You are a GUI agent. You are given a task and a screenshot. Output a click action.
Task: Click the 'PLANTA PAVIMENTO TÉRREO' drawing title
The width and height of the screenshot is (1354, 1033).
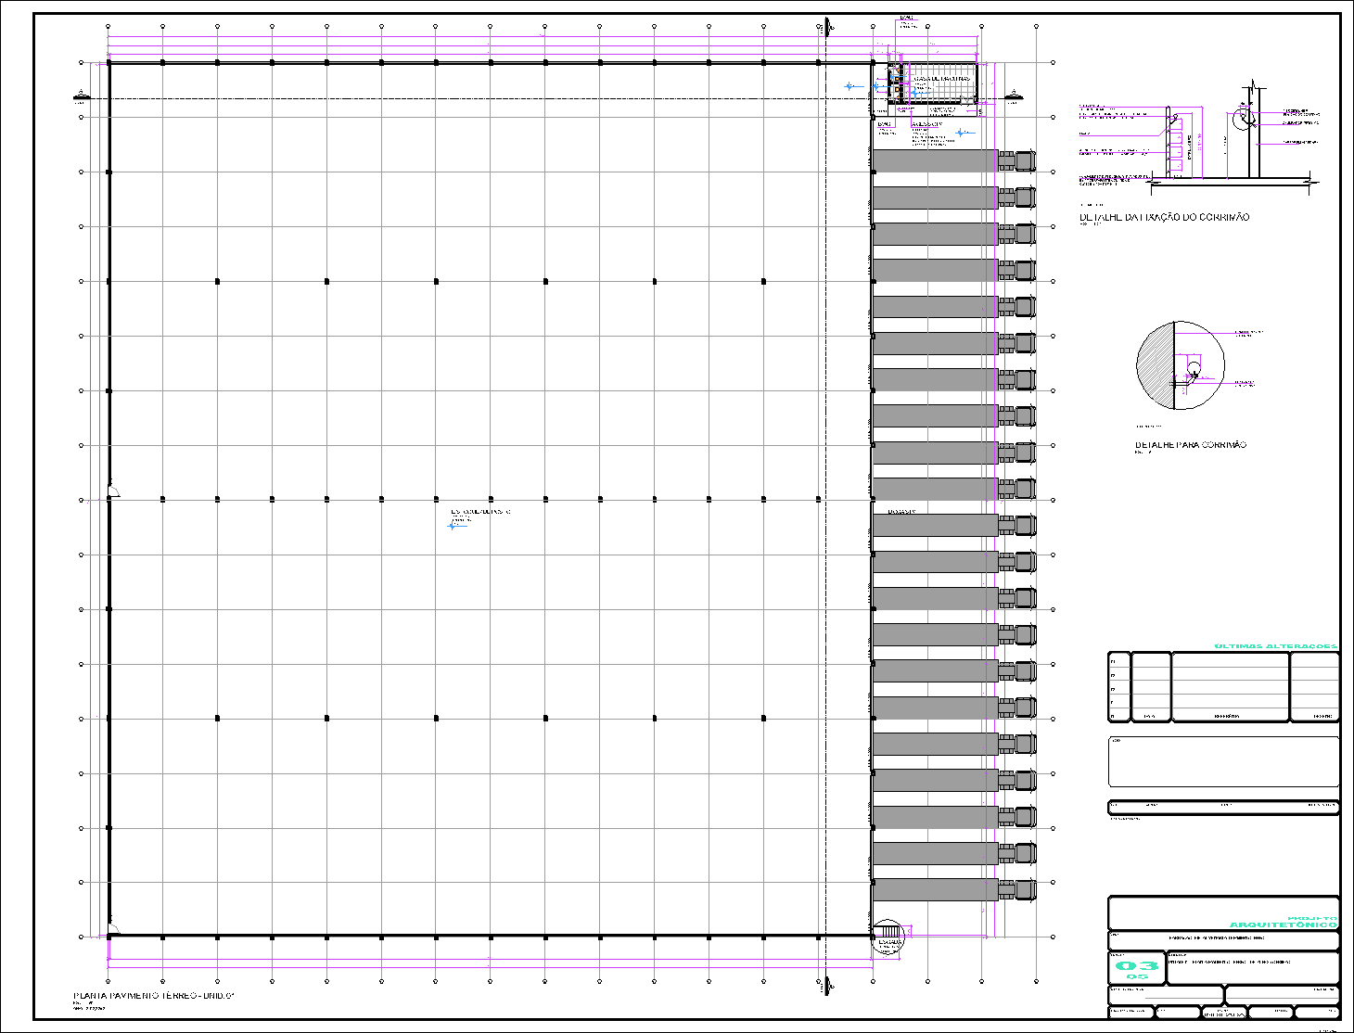(154, 996)
